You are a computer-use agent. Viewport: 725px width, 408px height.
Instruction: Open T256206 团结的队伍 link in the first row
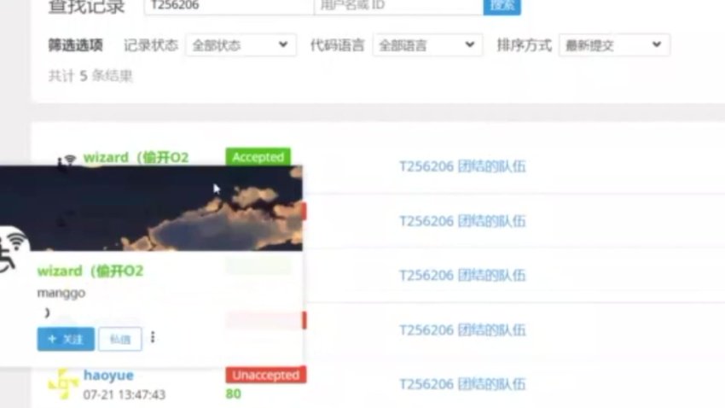(x=462, y=166)
